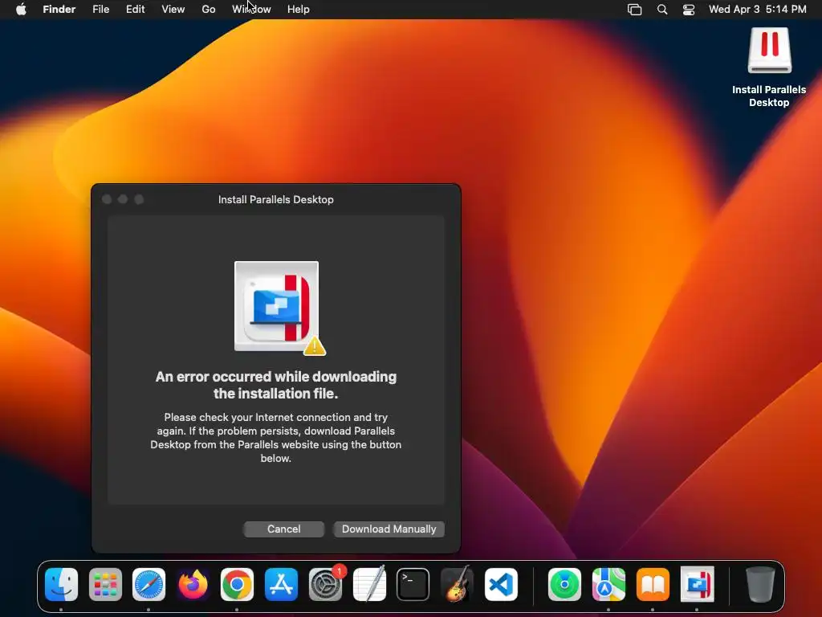Screen dimensions: 822x617
Task: Open Launchpad from the Dock
Action: pyautogui.click(x=105, y=584)
